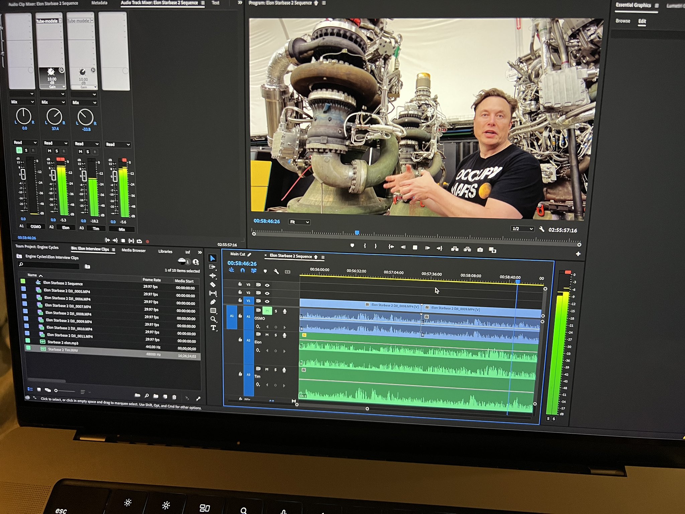Click the Lift button in Program monitor
The width and height of the screenshot is (685, 514).
[455, 249]
